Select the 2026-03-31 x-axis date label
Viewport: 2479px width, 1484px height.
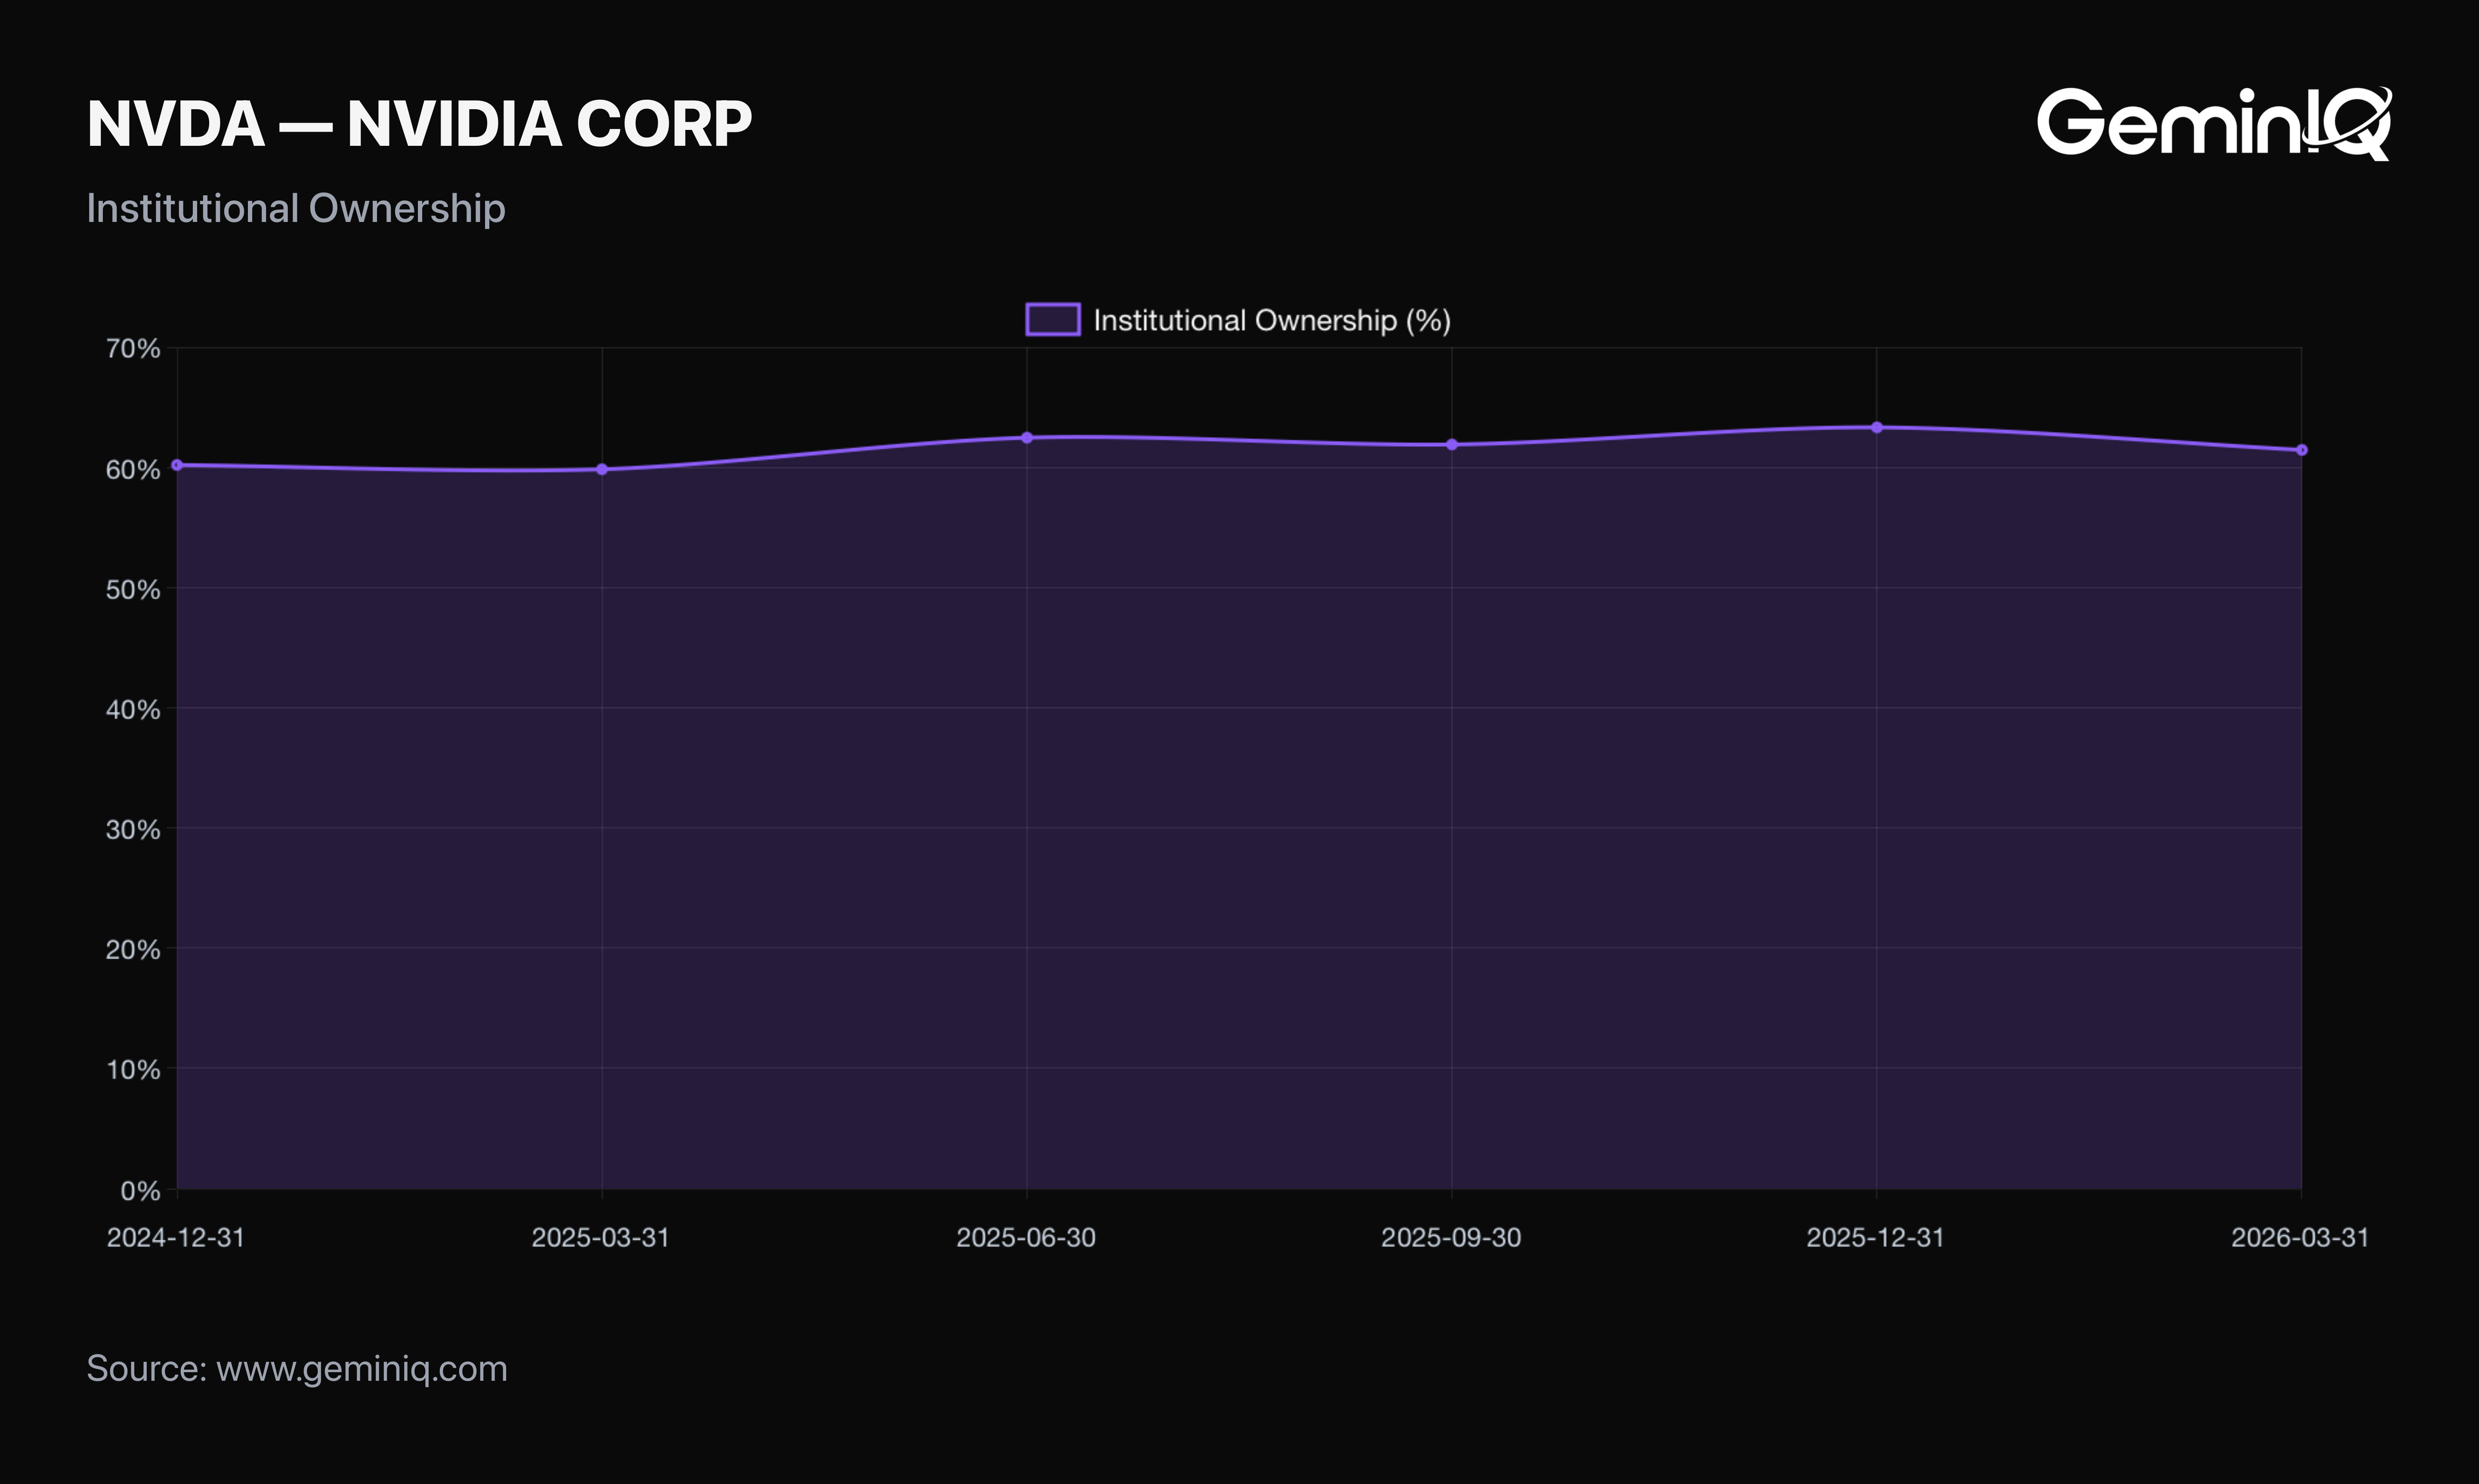[x=2301, y=1238]
